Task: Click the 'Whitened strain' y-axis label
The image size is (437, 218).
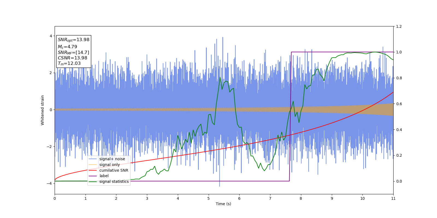Action: (43, 110)
